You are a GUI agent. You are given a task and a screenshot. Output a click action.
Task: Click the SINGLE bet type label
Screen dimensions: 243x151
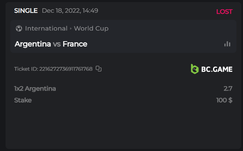click(26, 11)
